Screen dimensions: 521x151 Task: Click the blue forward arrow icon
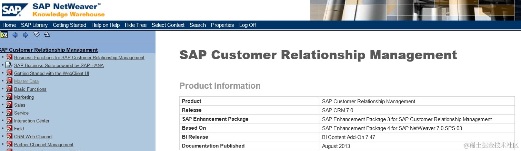26,35
